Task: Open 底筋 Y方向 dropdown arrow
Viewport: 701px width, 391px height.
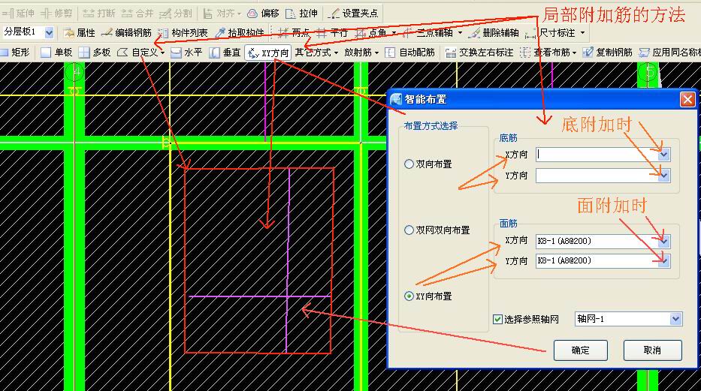Action: click(664, 176)
